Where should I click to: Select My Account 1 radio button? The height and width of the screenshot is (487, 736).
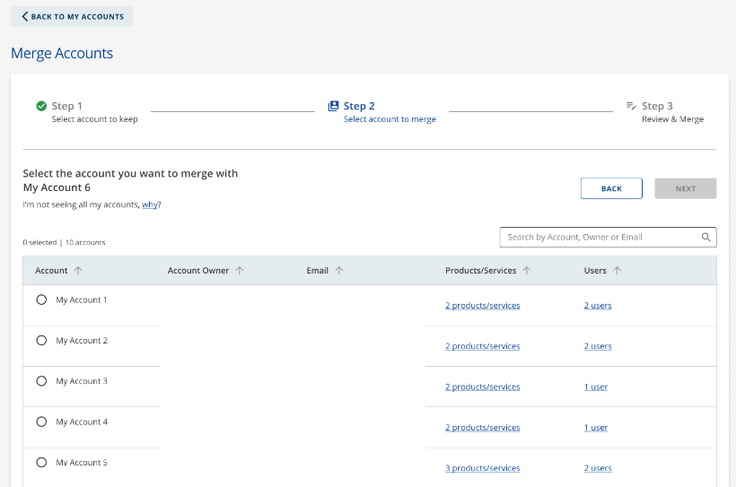(x=41, y=300)
